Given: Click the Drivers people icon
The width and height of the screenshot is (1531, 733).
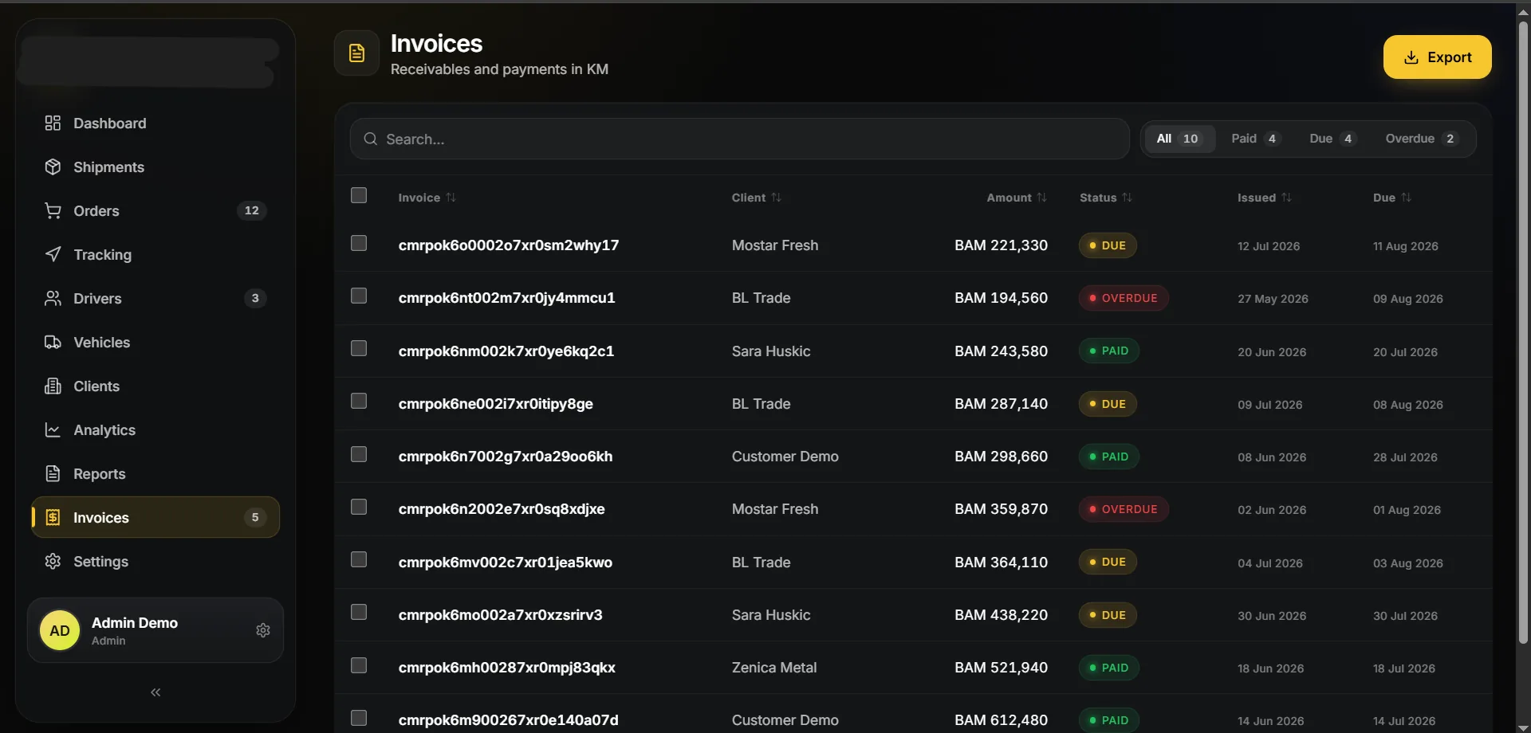Looking at the screenshot, I should click(x=53, y=298).
